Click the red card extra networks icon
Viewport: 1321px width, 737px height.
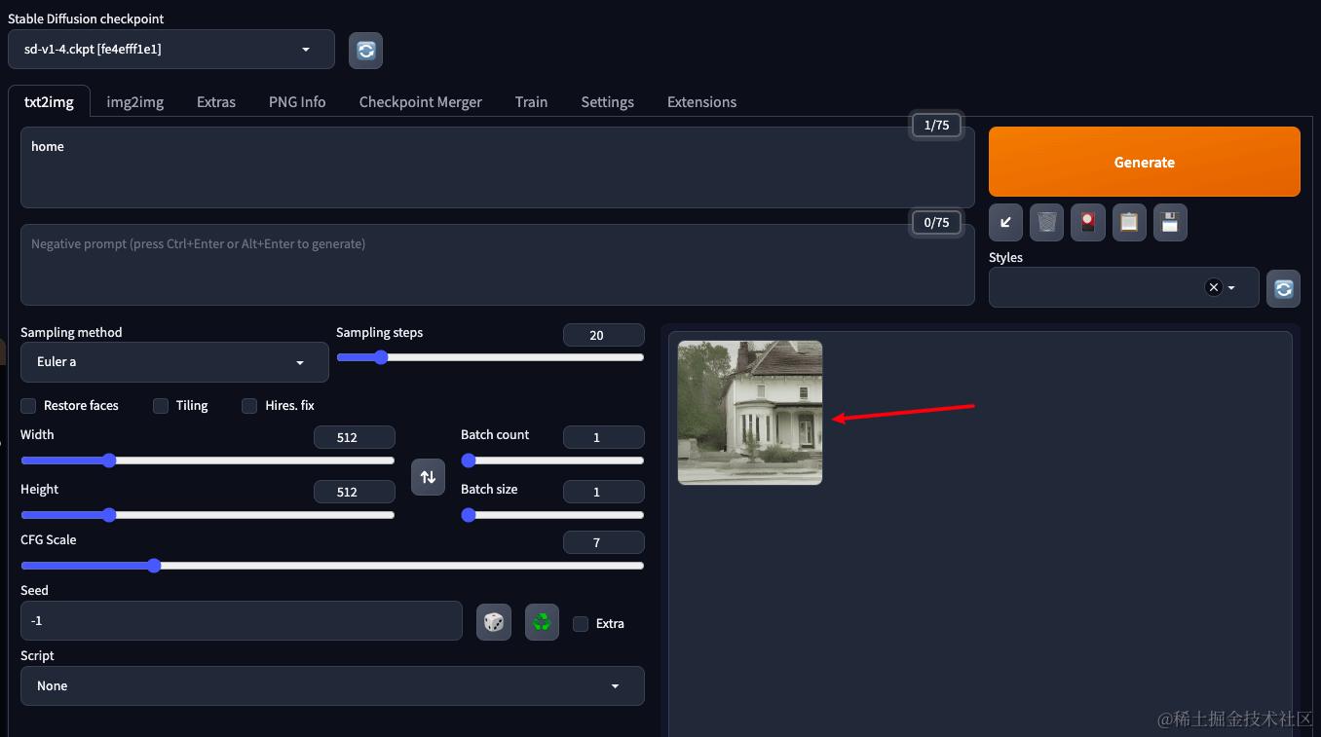[x=1087, y=222]
